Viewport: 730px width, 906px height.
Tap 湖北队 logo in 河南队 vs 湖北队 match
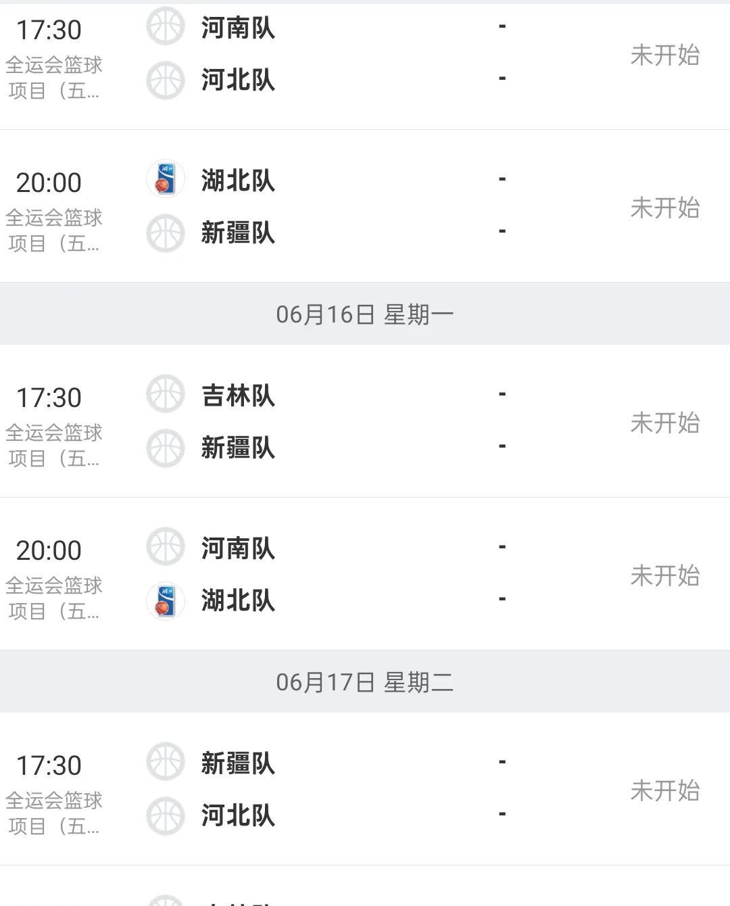[x=166, y=600]
